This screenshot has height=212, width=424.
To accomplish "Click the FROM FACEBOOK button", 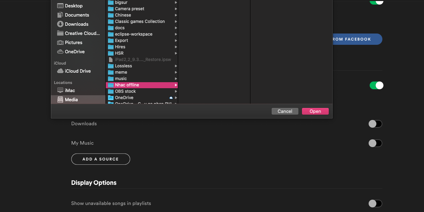I will click(357, 39).
